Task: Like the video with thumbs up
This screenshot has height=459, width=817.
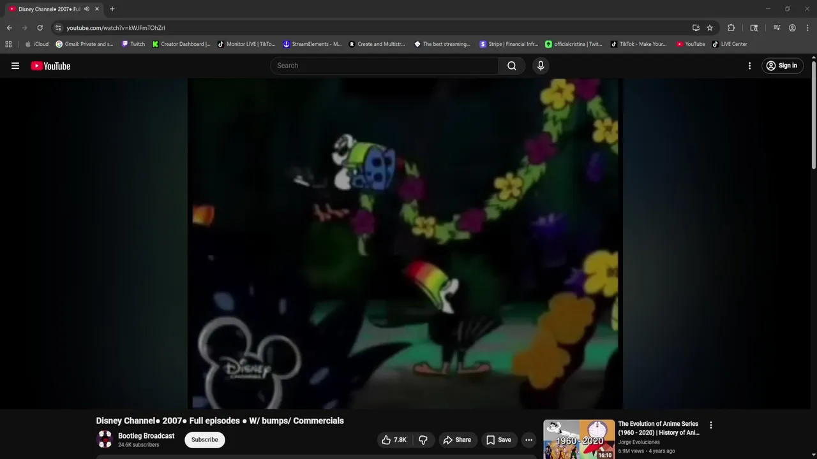Action: pyautogui.click(x=394, y=440)
